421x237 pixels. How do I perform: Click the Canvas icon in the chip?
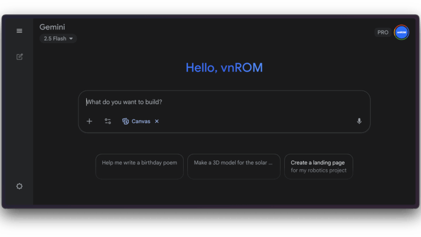(125, 121)
